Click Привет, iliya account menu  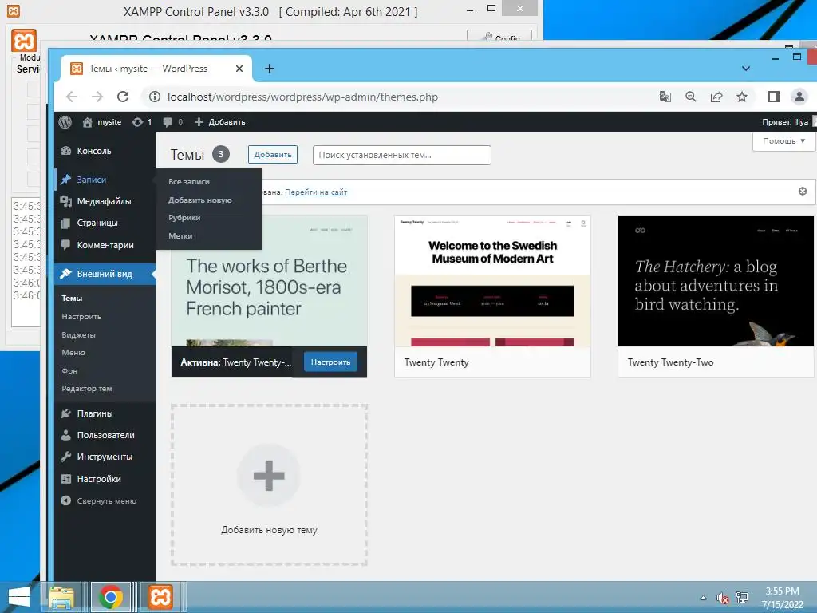click(787, 122)
